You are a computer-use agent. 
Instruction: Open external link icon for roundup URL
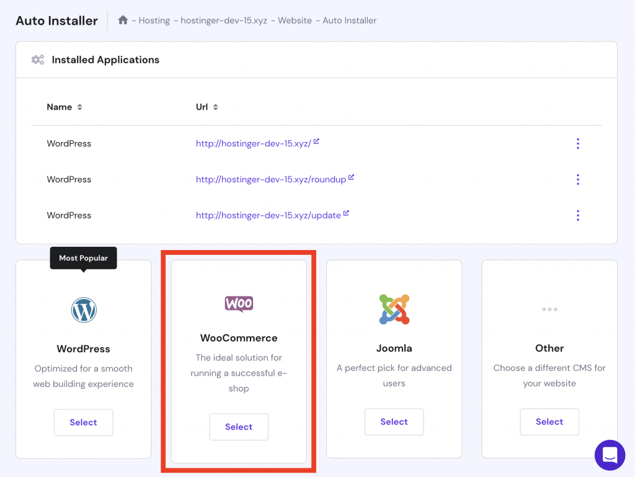click(351, 178)
